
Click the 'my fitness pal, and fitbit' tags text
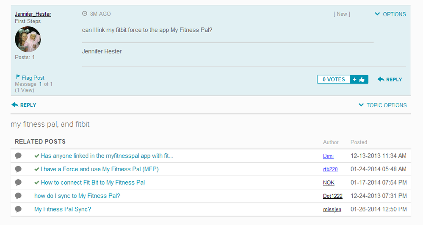(50, 124)
